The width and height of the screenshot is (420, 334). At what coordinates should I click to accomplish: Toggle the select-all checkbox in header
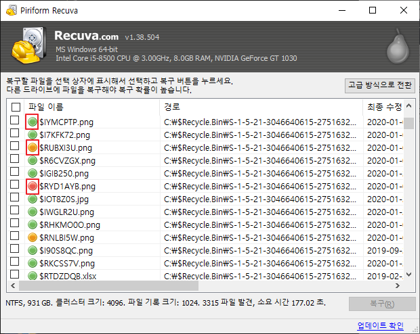[x=16, y=107]
